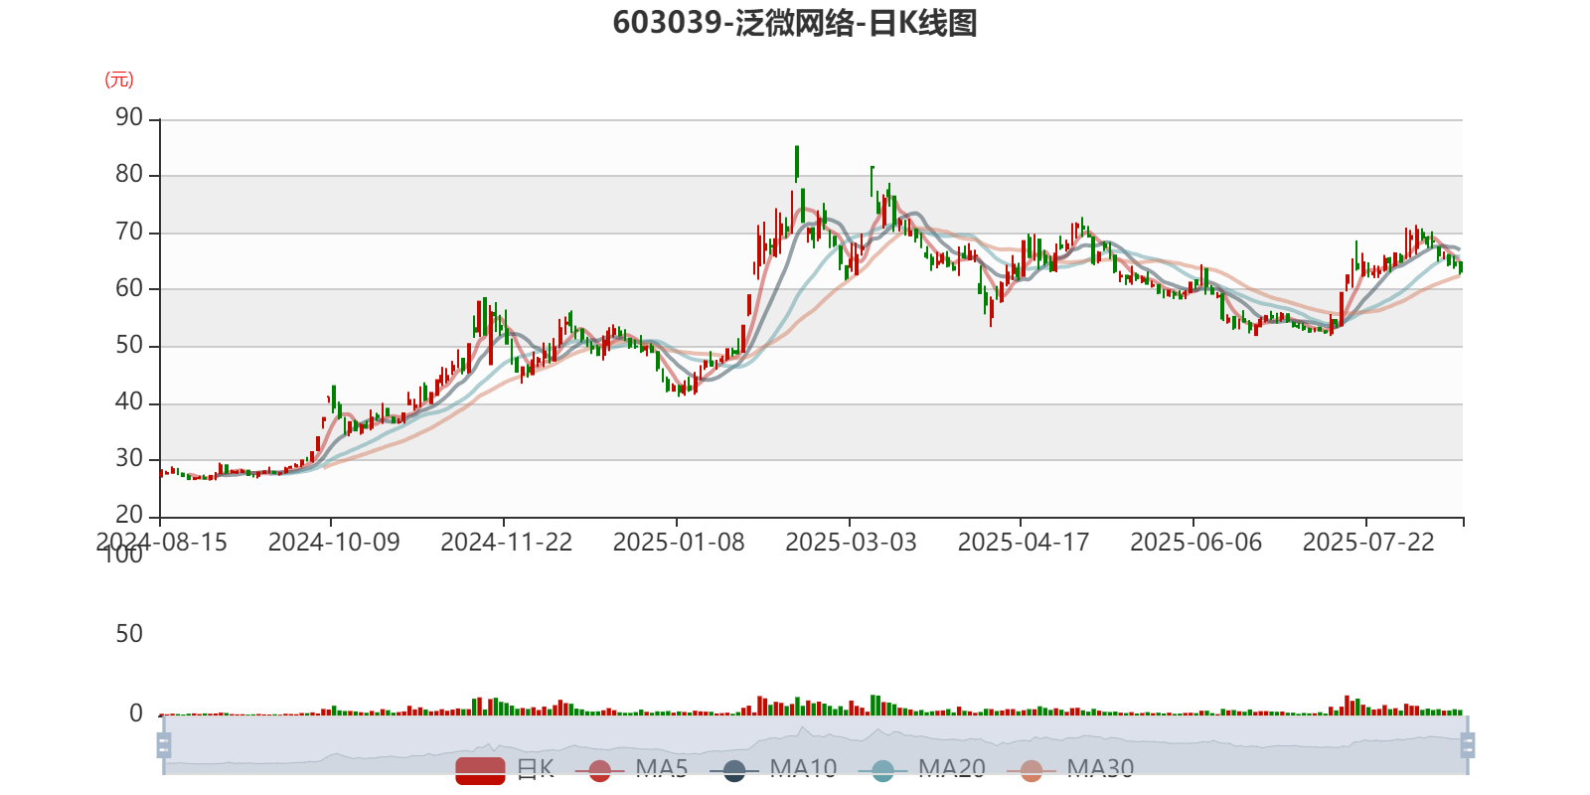Click the tallest volume bar in July 2025
1590x795 pixels.
tap(1347, 705)
